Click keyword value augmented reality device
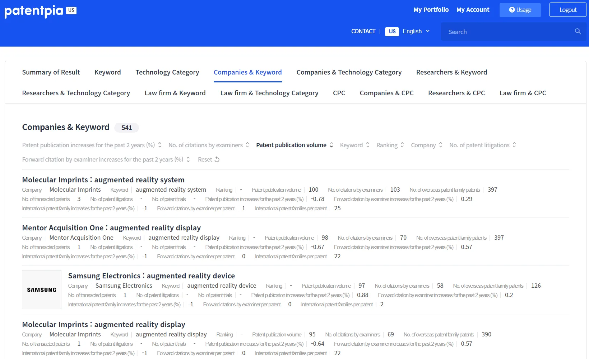Viewport: 589px width, 359px height. [x=222, y=286]
